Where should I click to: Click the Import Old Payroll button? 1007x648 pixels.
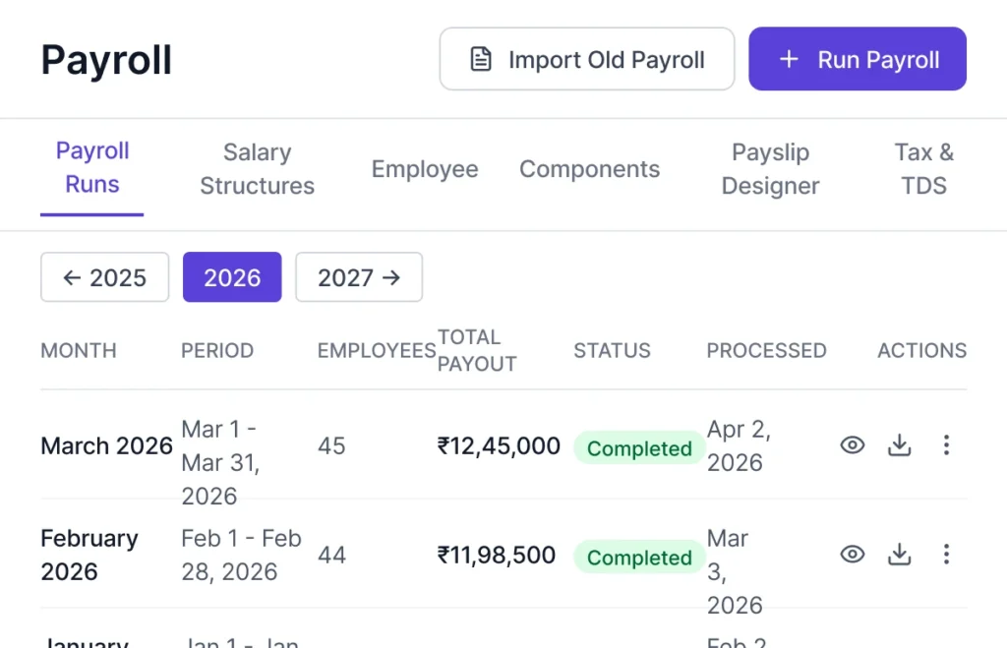(x=586, y=59)
